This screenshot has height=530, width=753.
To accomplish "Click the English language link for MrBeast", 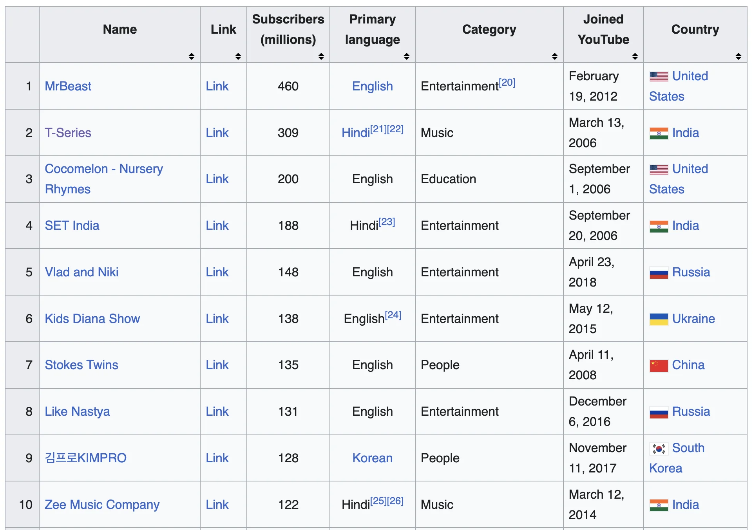I will click(372, 86).
